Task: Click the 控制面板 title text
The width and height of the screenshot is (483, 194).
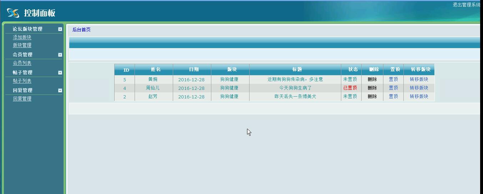Action: click(40, 13)
